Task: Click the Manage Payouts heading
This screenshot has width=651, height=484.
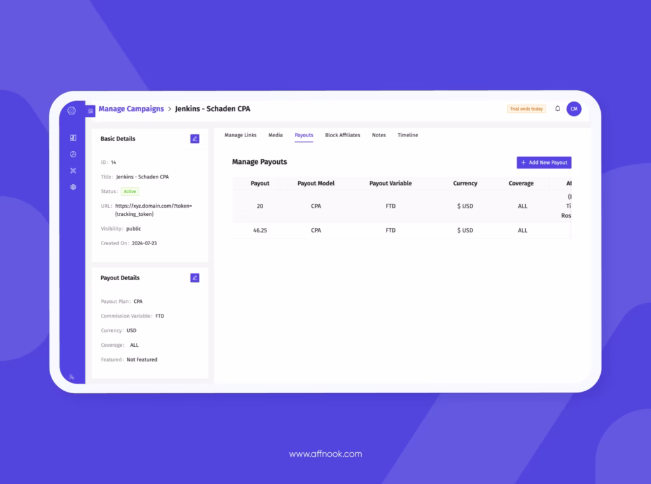Action: click(x=259, y=162)
